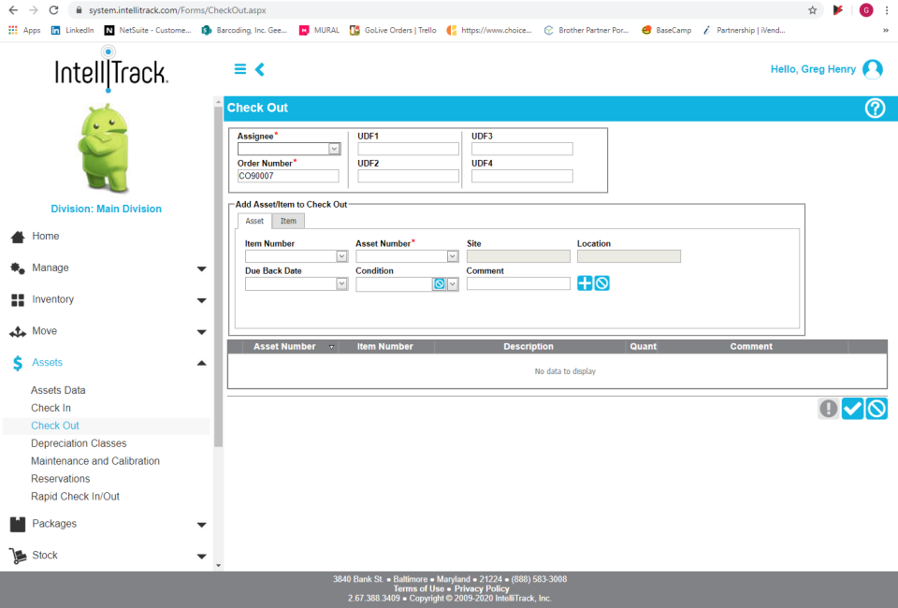
Task: Sort by Asset Number column header
Action: (x=284, y=347)
